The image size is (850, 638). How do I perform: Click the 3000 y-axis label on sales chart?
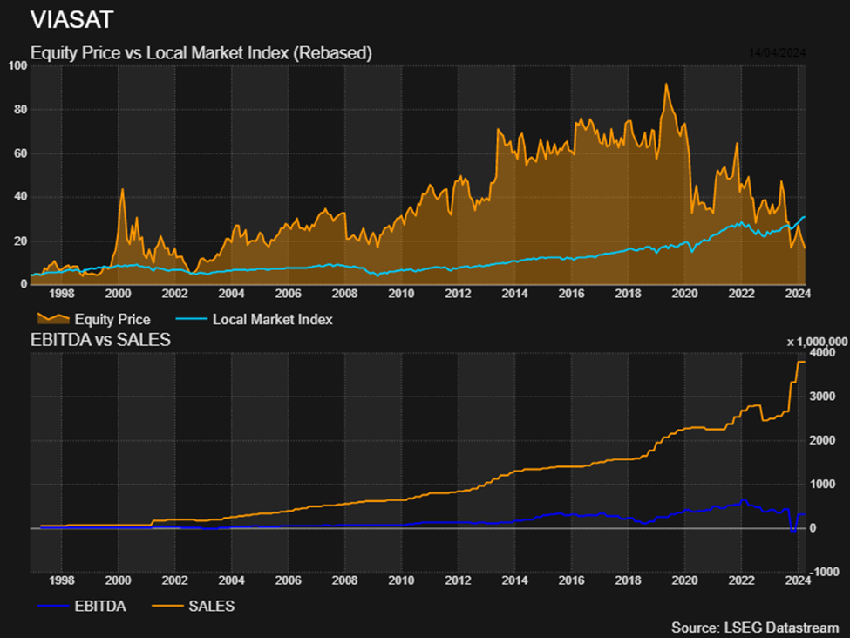822,397
